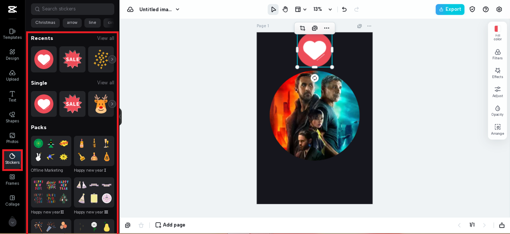Crop the selected sticker

click(x=302, y=28)
